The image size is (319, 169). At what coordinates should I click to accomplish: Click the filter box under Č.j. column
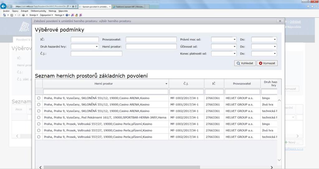point(187,92)
